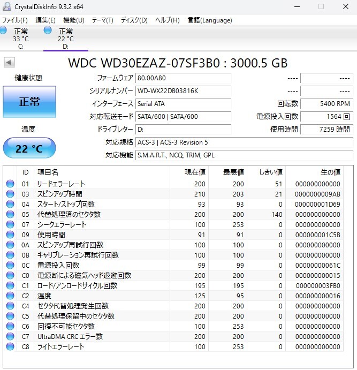Click status orb for attribute C5 代替処理保留中のセクタ数

[10, 316]
